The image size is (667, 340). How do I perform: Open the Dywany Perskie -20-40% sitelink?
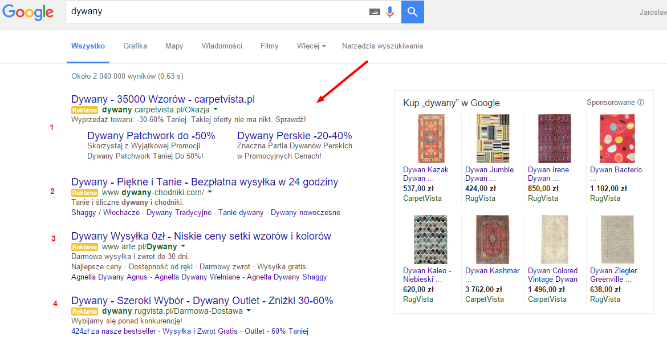295,136
